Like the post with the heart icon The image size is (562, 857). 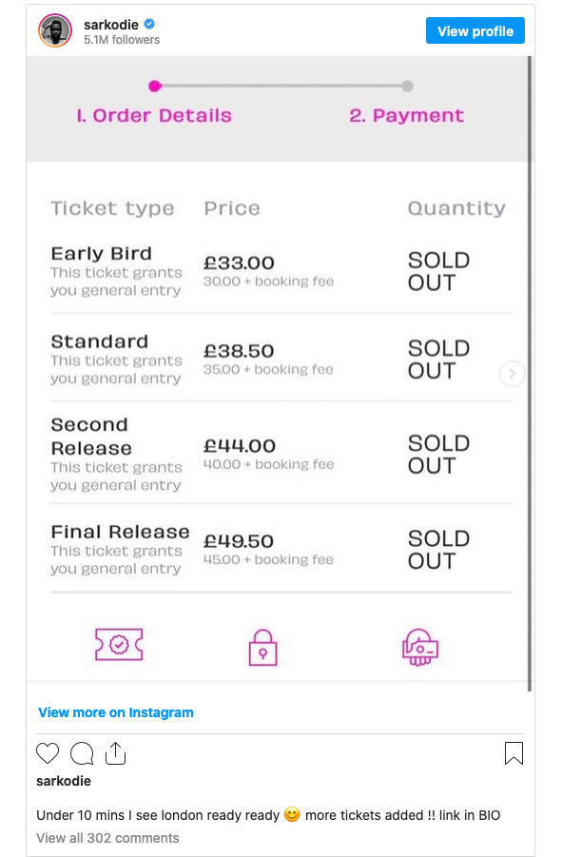tap(48, 753)
